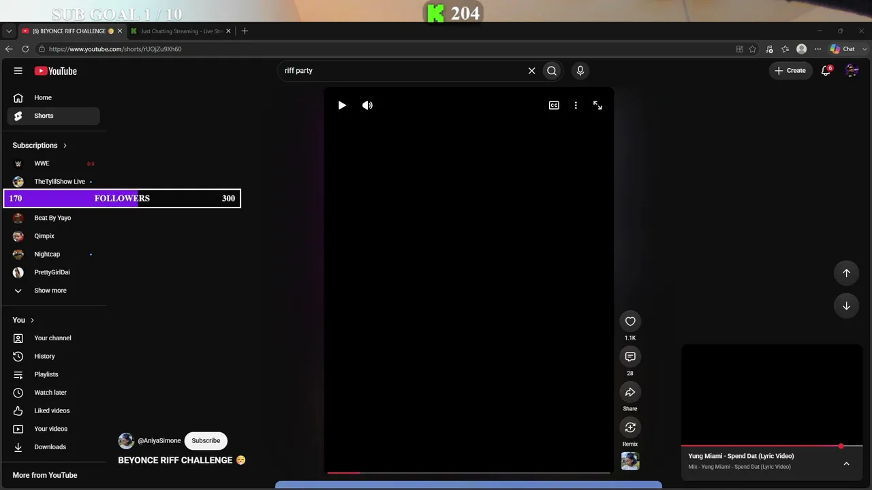Open watch History
This screenshot has width=872, height=490.
click(x=54, y=357)
